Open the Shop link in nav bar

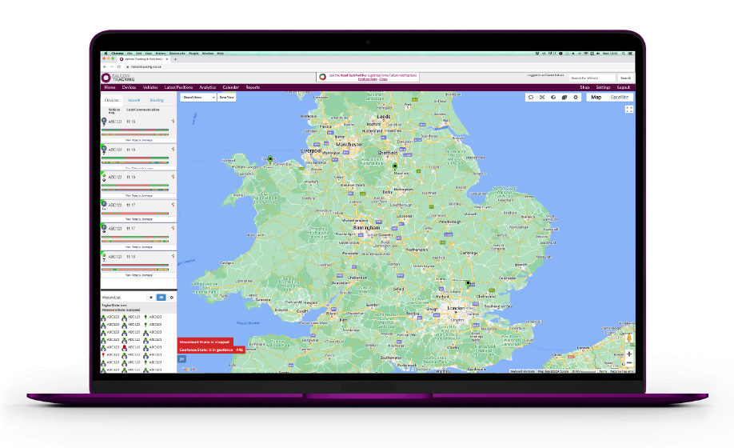tap(584, 87)
